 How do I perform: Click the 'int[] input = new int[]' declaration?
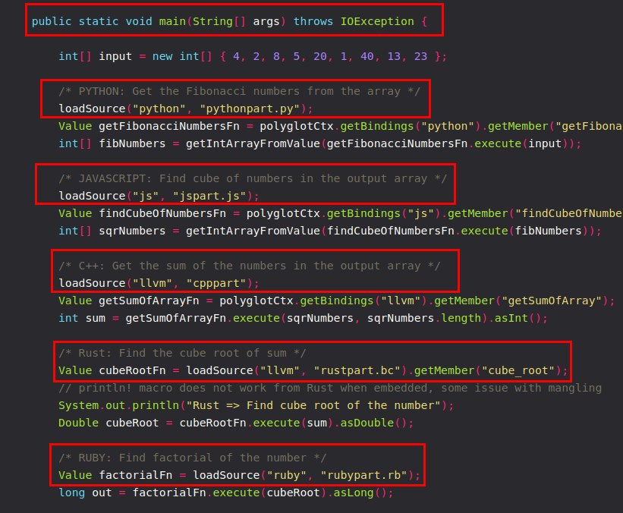pos(253,56)
